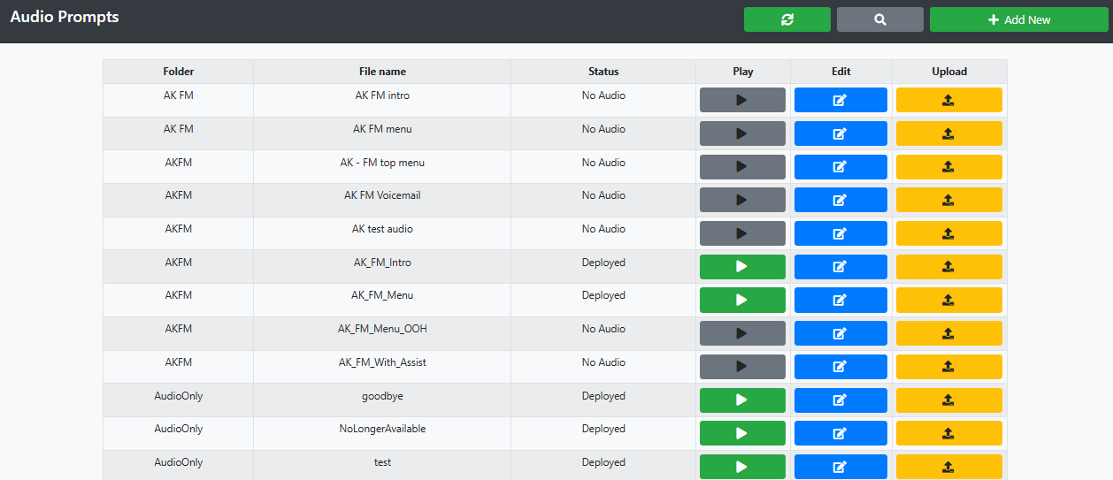The width and height of the screenshot is (1113, 480).
Task: Upload audio for AK FM menu
Action: 948,133
